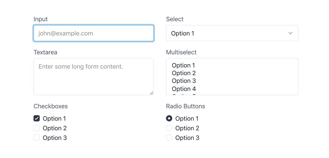Viewport: 329px width, 158px height.
Task: Switch to the Option 3 radio button
Action: click(169, 138)
